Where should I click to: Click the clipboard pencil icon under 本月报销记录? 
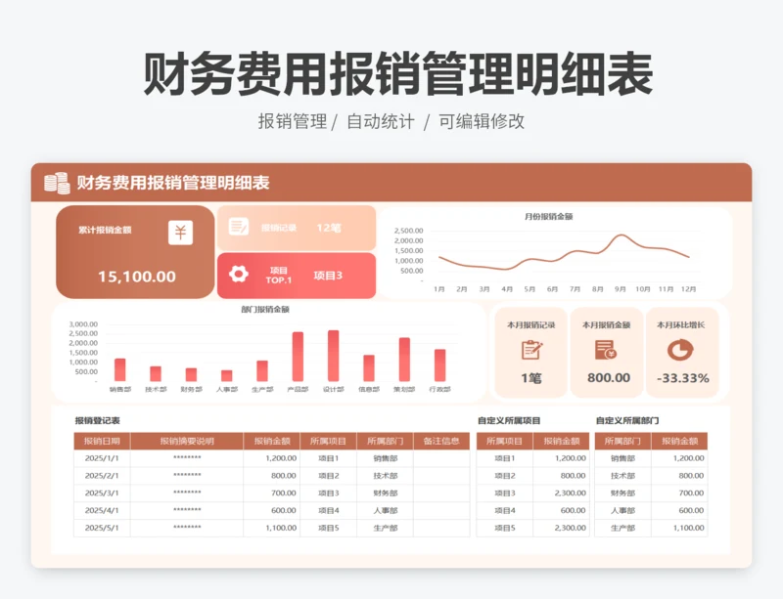click(x=531, y=350)
